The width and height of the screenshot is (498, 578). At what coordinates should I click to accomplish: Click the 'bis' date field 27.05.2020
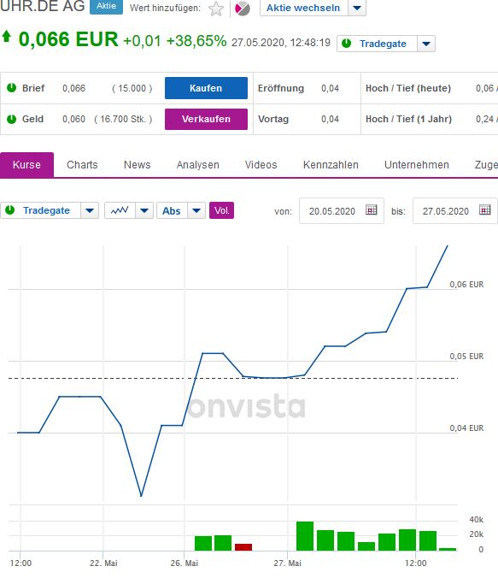pos(455,211)
